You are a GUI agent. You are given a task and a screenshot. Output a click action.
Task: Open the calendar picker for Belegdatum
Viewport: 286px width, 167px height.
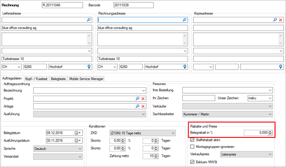coord(78,133)
